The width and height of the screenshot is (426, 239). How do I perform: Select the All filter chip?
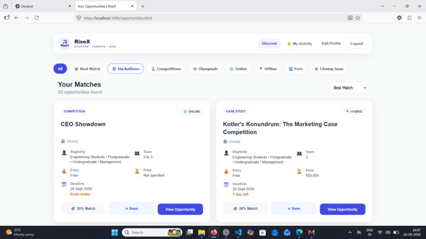tap(60, 69)
